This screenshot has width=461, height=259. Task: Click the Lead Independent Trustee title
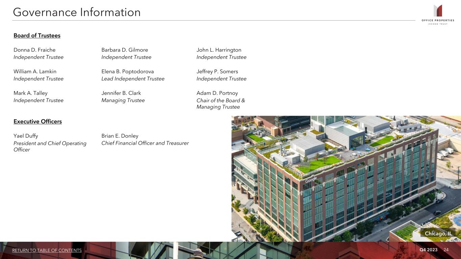click(133, 79)
